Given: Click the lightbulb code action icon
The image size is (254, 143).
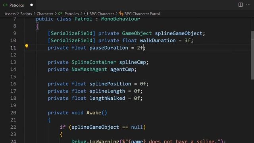Looking at the screenshot, I should (x=27, y=46).
